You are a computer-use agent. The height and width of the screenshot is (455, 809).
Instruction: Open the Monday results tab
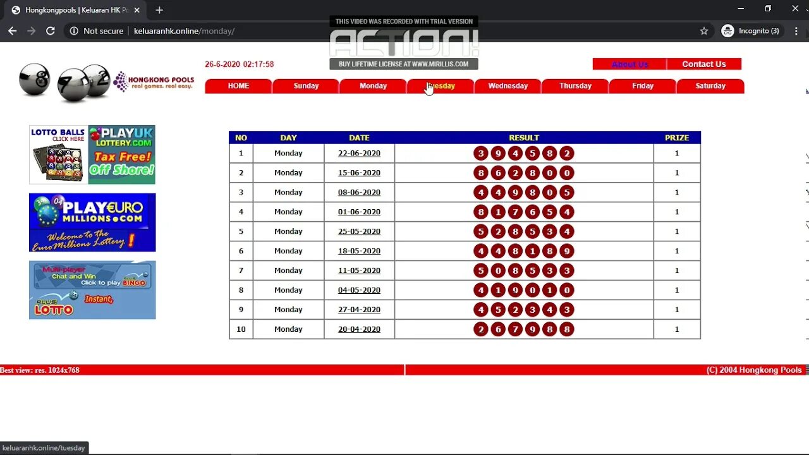click(x=373, y=86)
